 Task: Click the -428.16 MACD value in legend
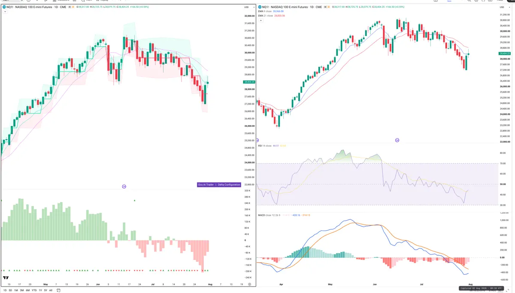(x=296, y=215)
